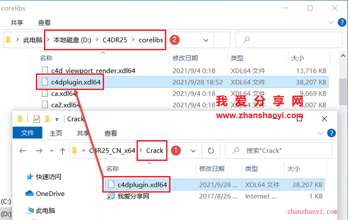The width and height of the screenshot is (348, 220).
Task: Sort corelibs files by 修改日期 column
Action: 185,58
